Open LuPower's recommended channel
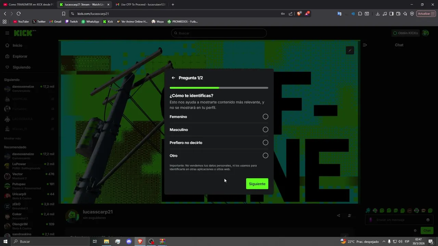The height and width of the screenshot is (246, 438). click(29, 166)
